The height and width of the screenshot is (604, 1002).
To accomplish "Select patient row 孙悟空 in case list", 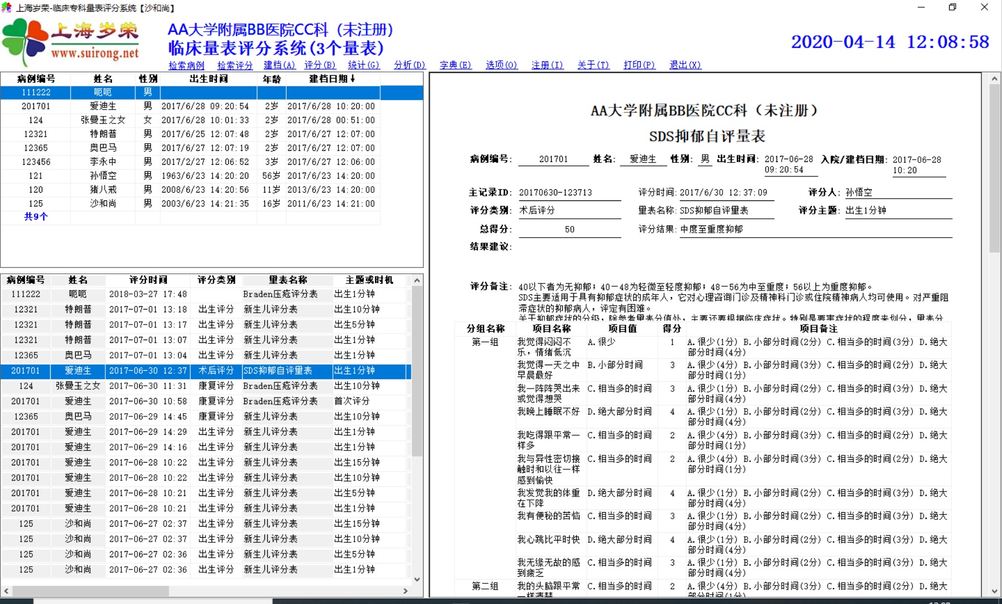I will (x=103, y=176).
